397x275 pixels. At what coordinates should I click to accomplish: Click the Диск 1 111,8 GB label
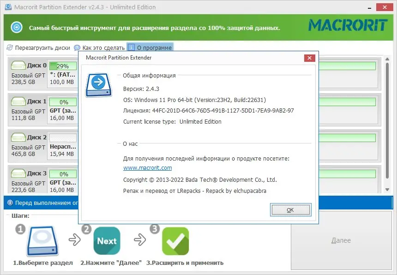tap(23, 118)
